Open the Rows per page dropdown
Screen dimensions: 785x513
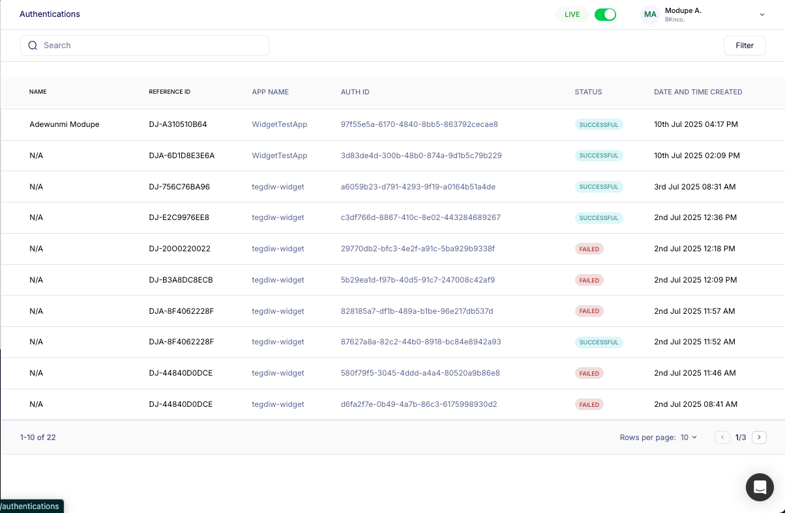click(x=689, y=437)
